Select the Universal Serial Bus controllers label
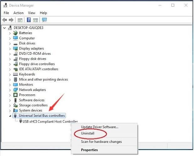Viewport: 194px width, 156px height. pyautogui.click(x=42, y=115)
